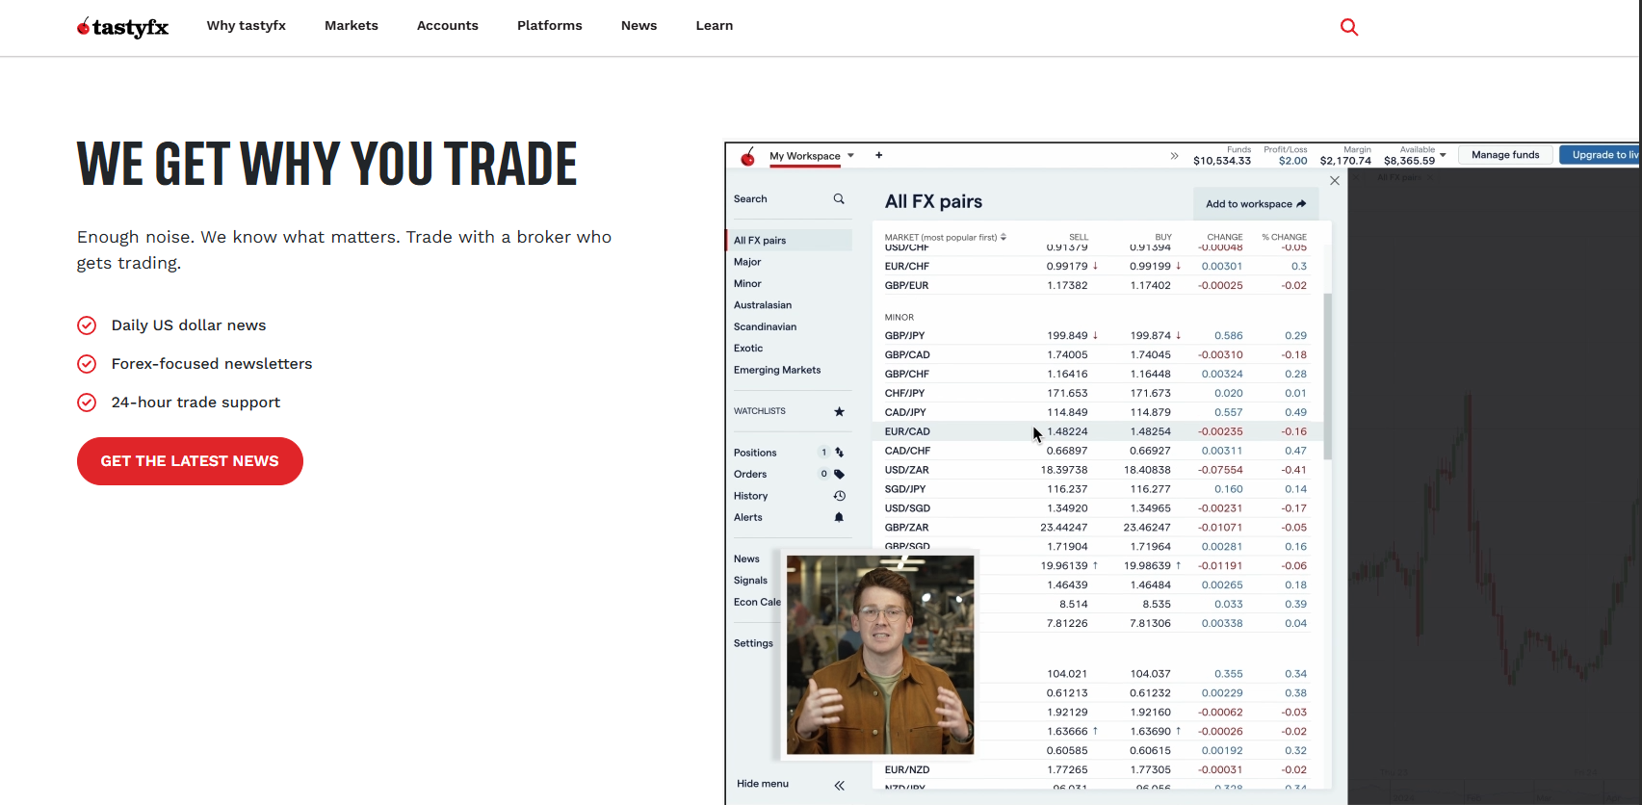Open the Markets menu
The width and height of the screenshot is (1642, 805).
(351, 26)
